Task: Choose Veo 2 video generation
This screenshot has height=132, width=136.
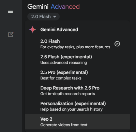Action: click(x=77, y=122)
